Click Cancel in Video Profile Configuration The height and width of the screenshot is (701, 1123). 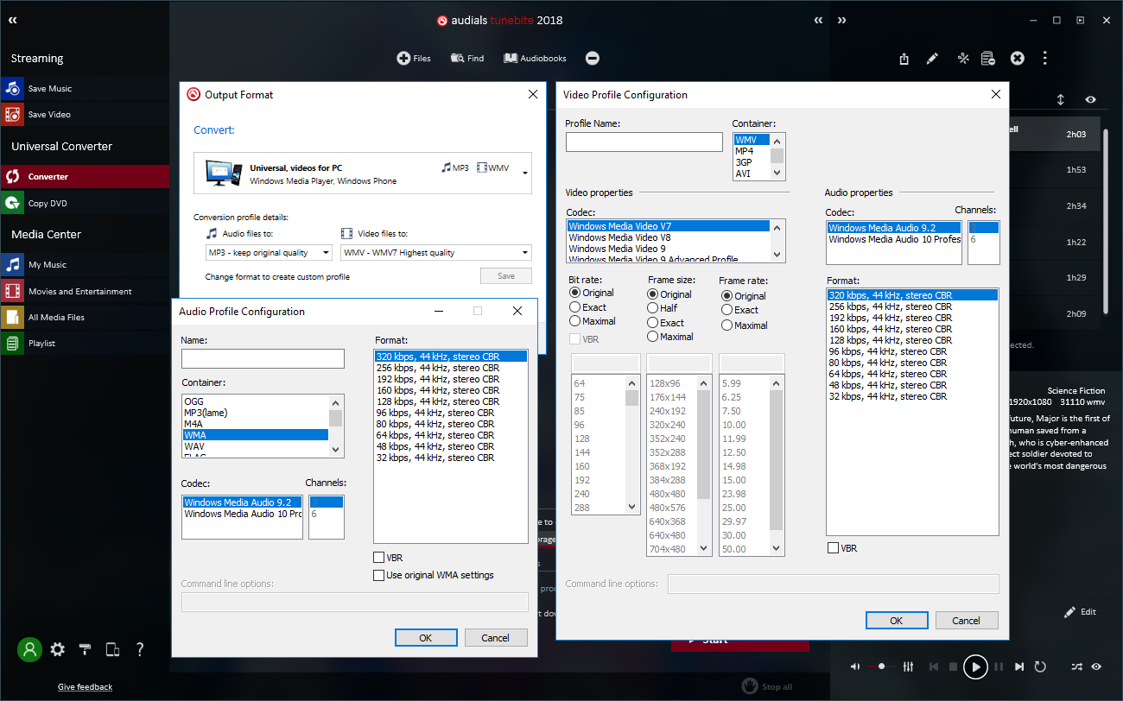click(967, 621)
